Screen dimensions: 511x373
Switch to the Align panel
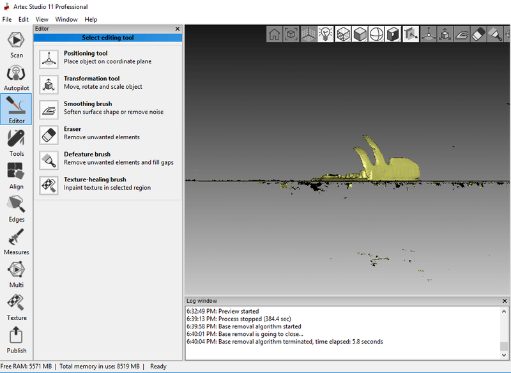(x=16, y=176)
